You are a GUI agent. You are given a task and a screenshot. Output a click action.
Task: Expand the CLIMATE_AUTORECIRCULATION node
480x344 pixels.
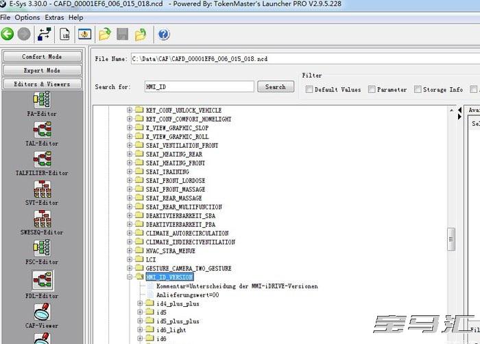click(130, 233)
